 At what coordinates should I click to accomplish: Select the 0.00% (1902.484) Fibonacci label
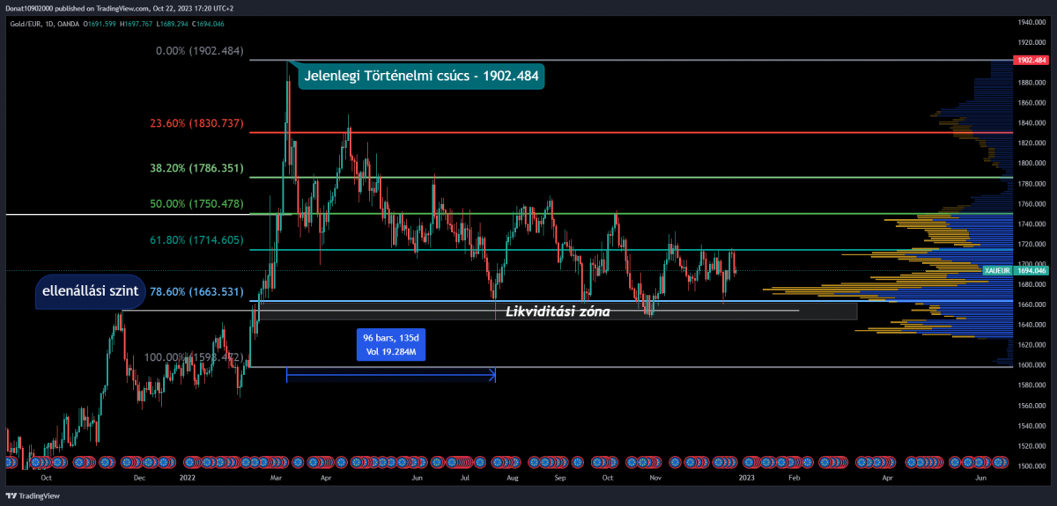pyautogui.click(x=199, y=51)
